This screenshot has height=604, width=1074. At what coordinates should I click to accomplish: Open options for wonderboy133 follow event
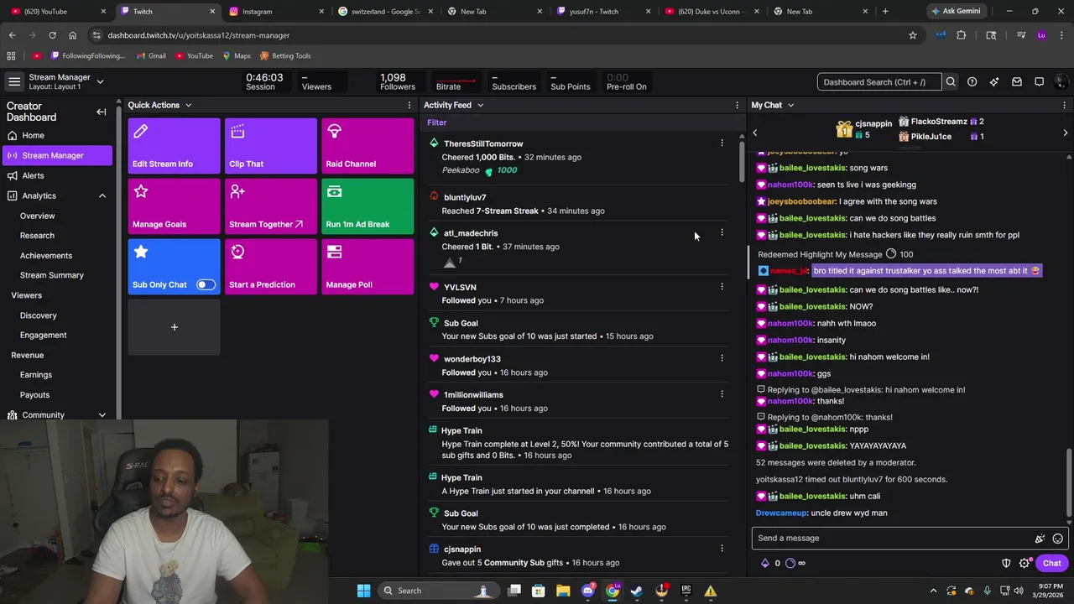coord(722,358)
